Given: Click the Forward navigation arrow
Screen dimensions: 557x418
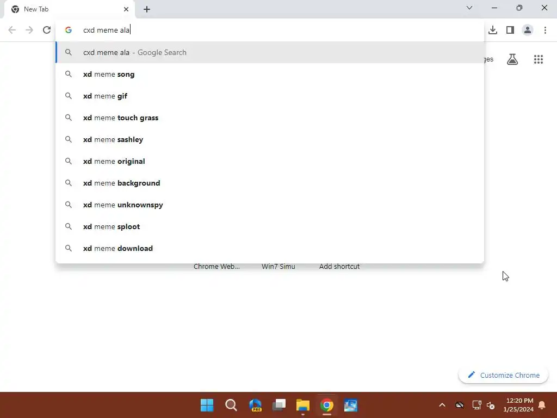Looking at the screenshot, I should click(29, 30).
